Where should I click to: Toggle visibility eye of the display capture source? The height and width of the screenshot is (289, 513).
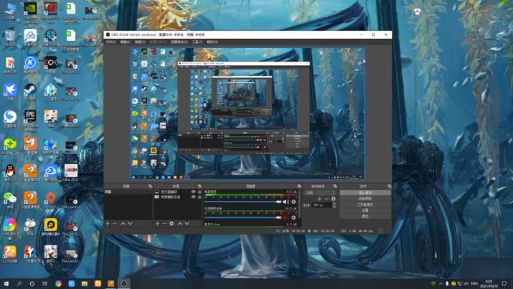click(194, 191)
